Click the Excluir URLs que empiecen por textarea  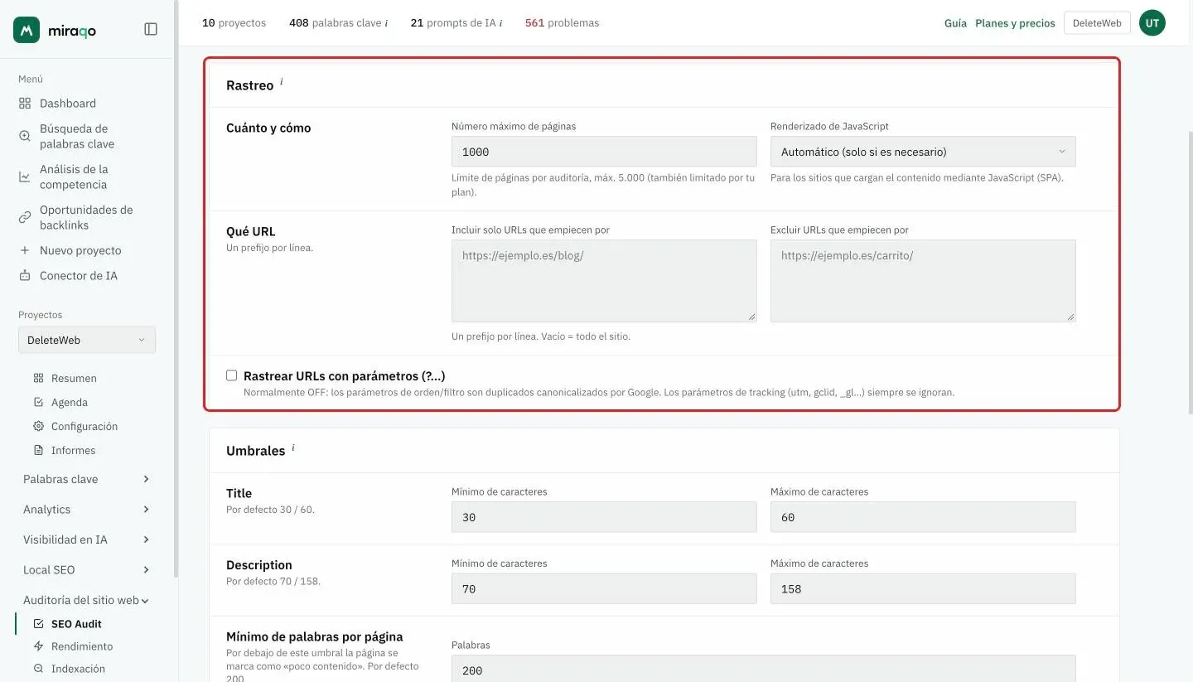[x=923, y=281]
